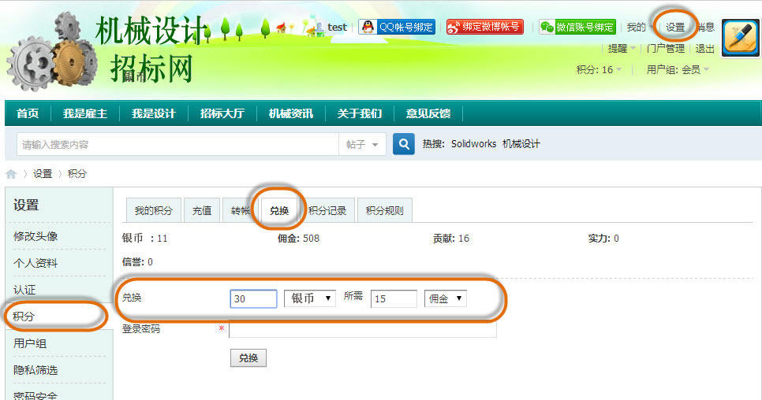Screen dimensions: 762x400
Task: Click hot search term Solidworks
Action: coord(473,144)
